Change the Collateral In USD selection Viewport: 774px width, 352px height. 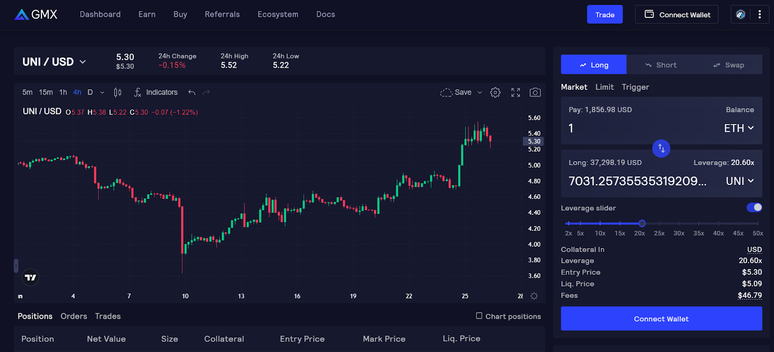point(755,250)
